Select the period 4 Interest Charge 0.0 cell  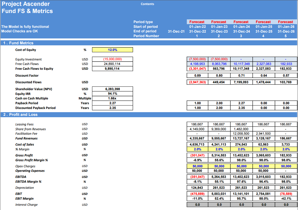(x=264, y=205)
